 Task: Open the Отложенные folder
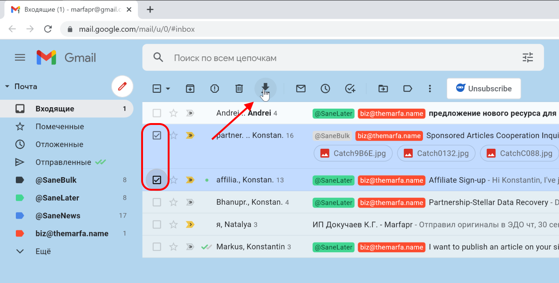click(67, 144)
